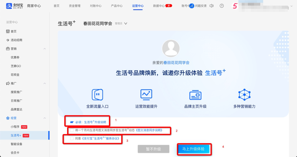Open 活动招商 in the sidebar

(x=16, y=40)
